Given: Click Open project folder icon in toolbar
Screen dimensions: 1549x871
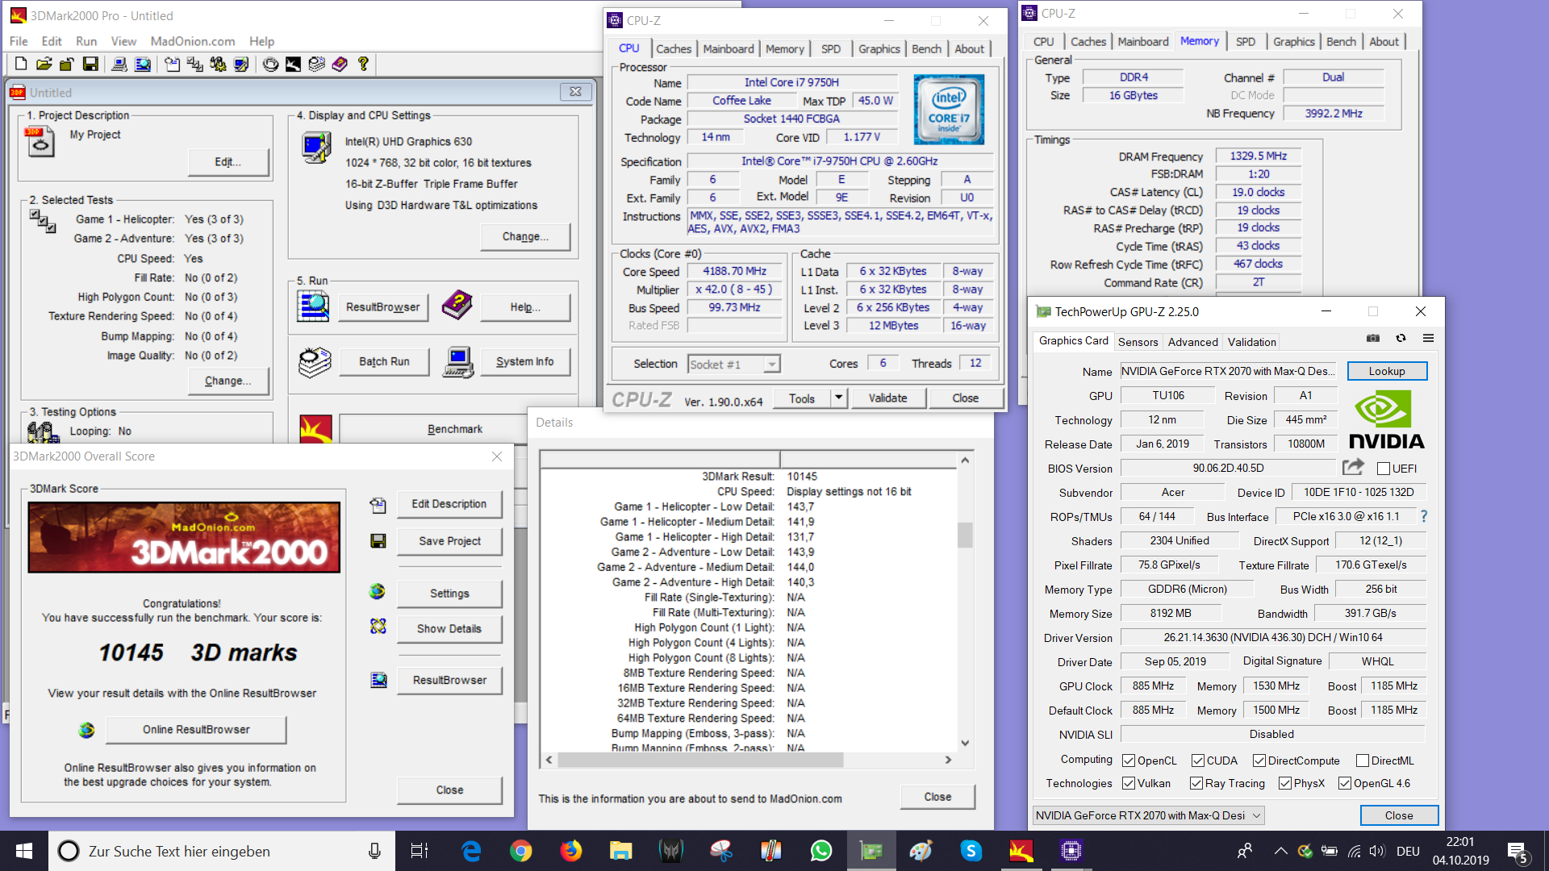Looking at the screenshot, I should [44, 64].
